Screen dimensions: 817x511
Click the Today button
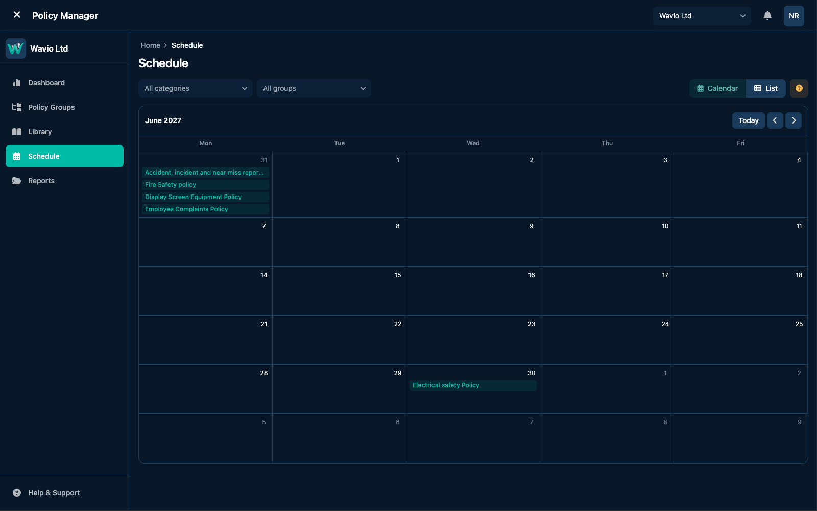tap(749, 120)
